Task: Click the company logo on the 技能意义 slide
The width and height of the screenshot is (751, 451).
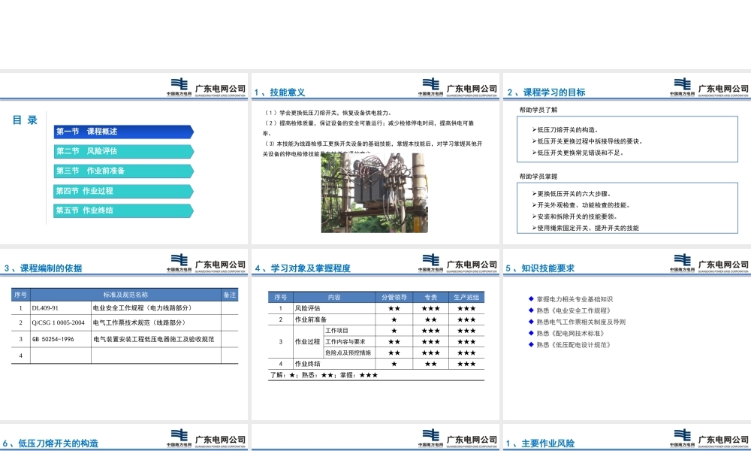Action: tap(432, 86)
